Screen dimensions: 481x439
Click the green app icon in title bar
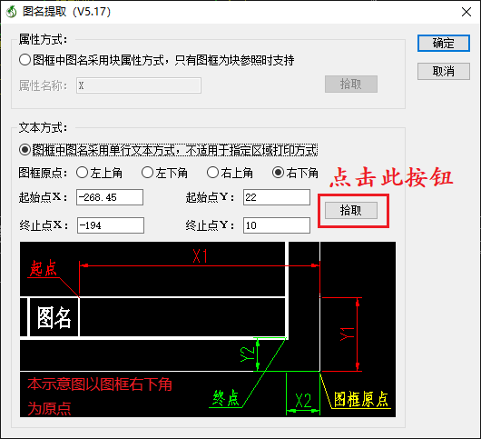[x=12, y=12]
